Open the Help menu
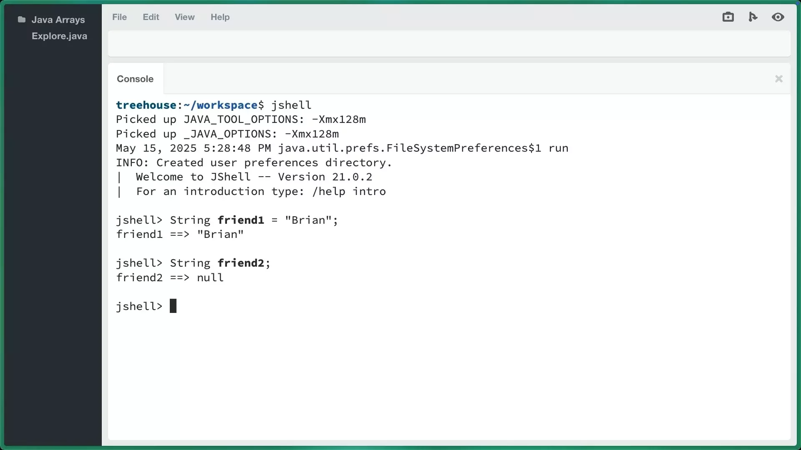This screenshot has width=801, height=450. coord(220,17)
